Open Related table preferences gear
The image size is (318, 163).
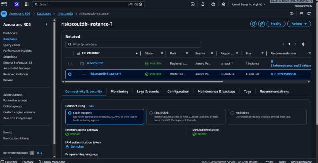pyautogui.click(x=303, y=44)
